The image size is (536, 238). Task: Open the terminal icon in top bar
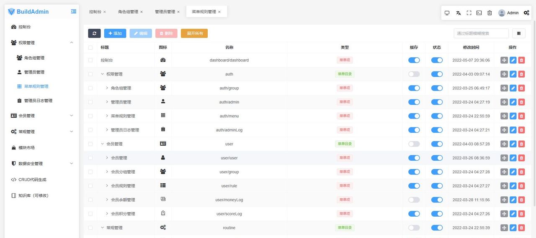[479, 13]
